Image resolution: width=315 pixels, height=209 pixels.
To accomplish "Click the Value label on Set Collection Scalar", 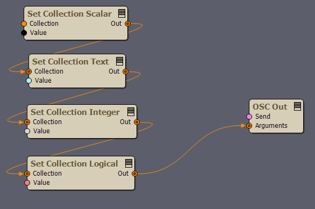I will (38, 33).
